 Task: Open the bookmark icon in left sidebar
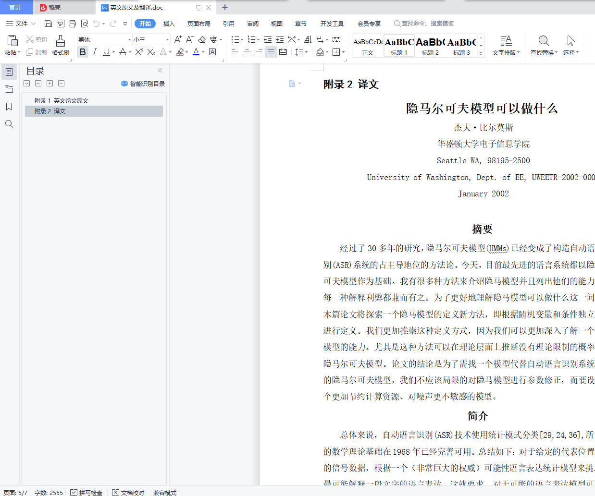pyautogui.click(x=9, y=107)
